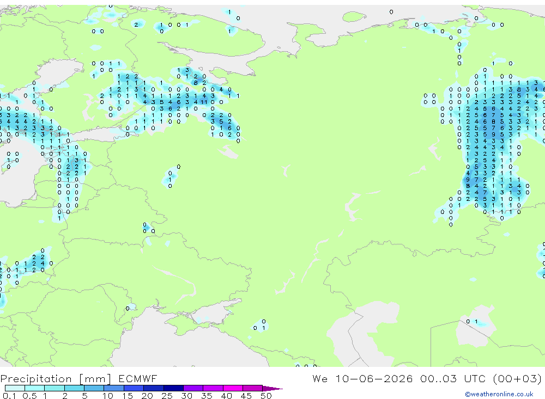The width and height of the screenshot is (545, 399).
Task: Select the 5–10 mm legend color swatch
Action: pyautogui.click(x=94, y=388)
